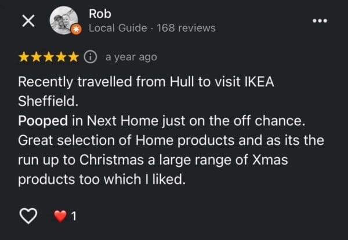
Task: Click the red heart reaction icon
Action: (60, 217)
